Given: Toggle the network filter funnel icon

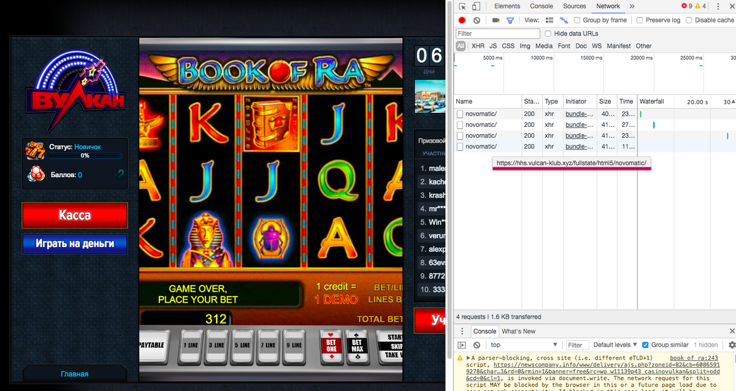Looking at the screenshot, I should (510, 20).
